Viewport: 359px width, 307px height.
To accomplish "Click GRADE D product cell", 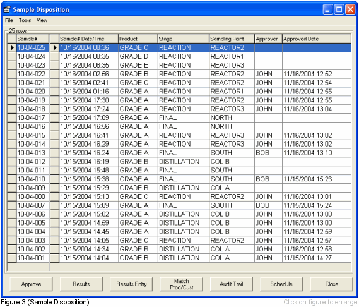I will pos(138,56).
